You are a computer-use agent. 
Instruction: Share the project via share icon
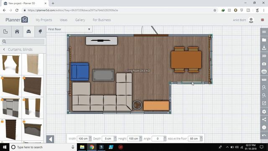coord(264,119)
